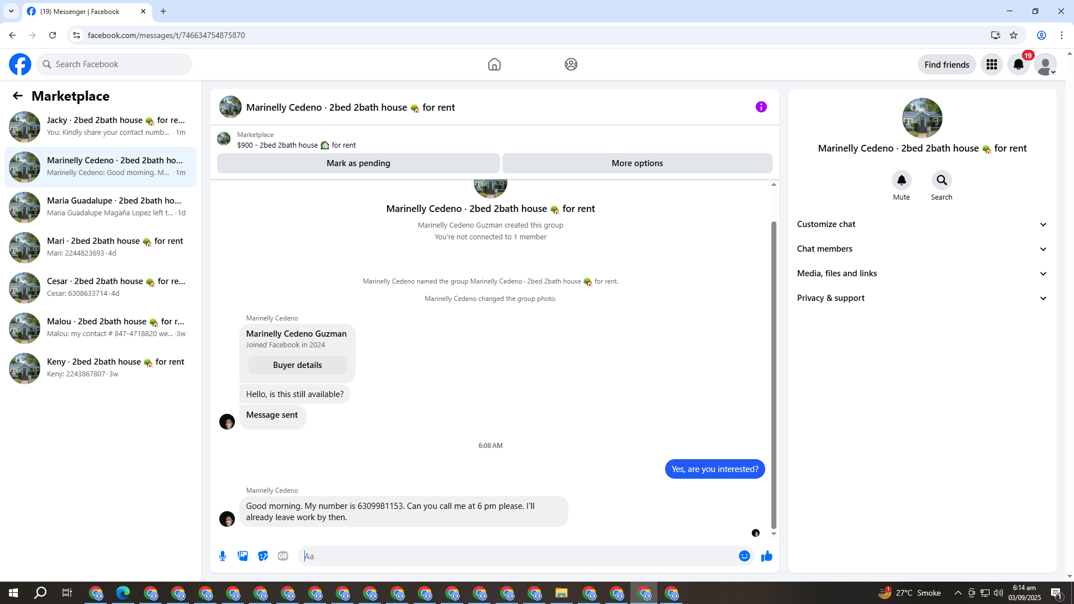Click the Facebook logo icon
This screenshot has width=1074, height=604.
pos(20,64)
